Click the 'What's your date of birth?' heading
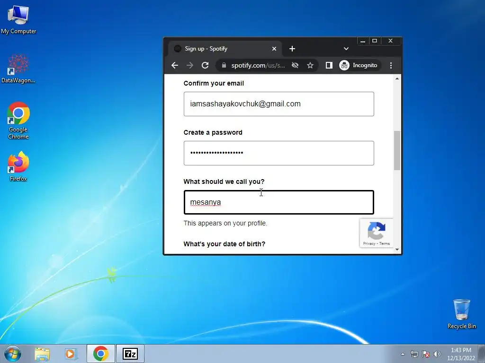This screenshot has width=485, height=363. click(224, 244)
